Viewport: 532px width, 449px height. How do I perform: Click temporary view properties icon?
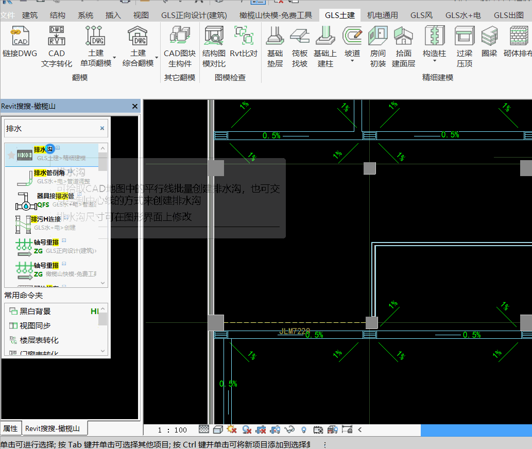click(318, 429)
